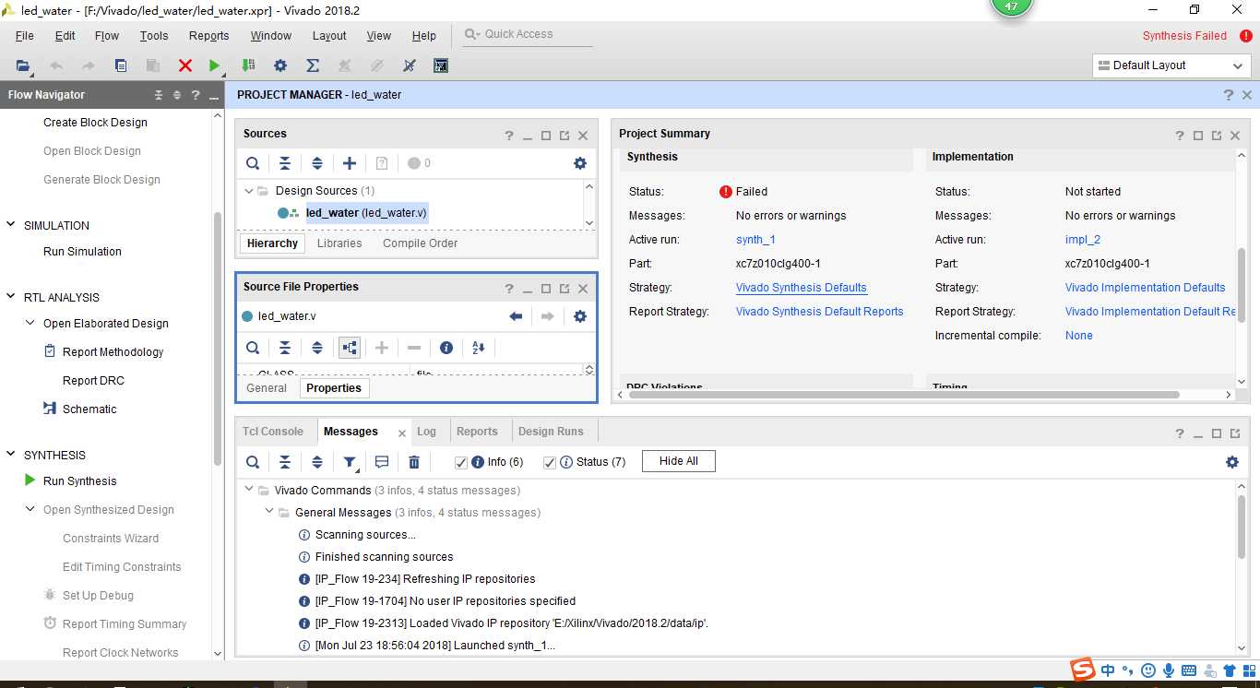The width and height of the screenshot is (1260, 688).
Task: Click the green Run arrow in main toolbar
Action: point(215,65)
